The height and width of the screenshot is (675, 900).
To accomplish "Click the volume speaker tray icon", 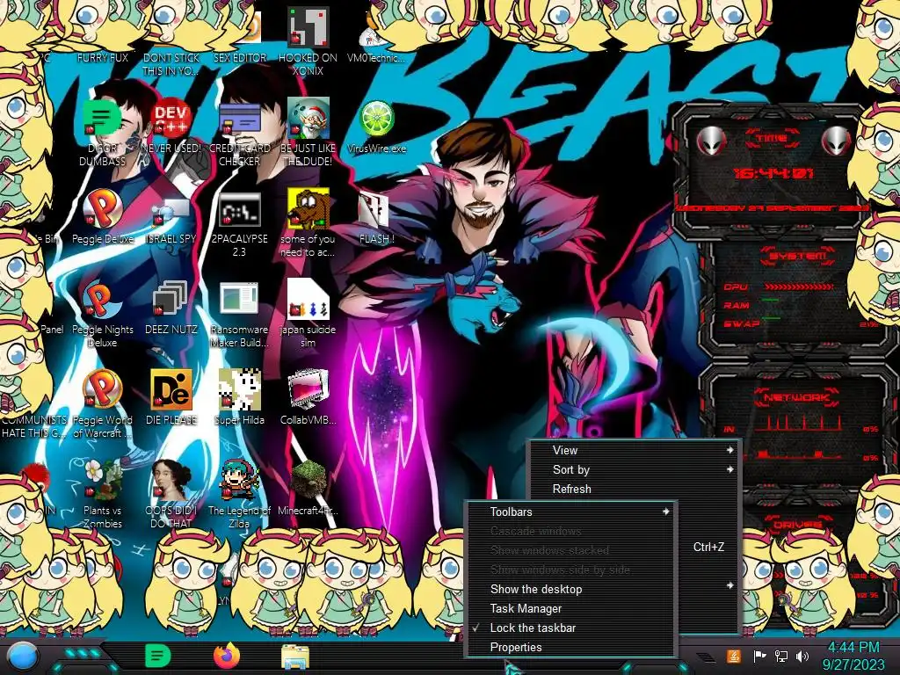I will click(802, 656).
